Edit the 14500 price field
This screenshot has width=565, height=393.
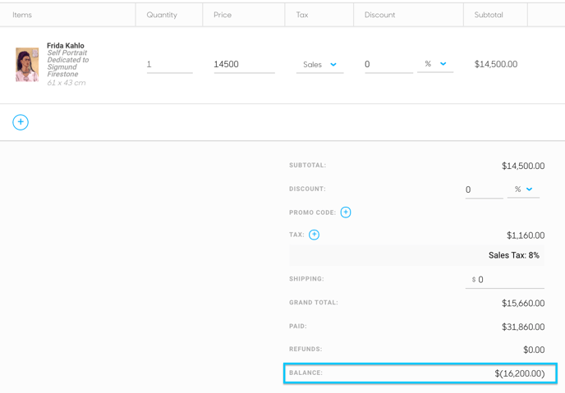[244, 65]
